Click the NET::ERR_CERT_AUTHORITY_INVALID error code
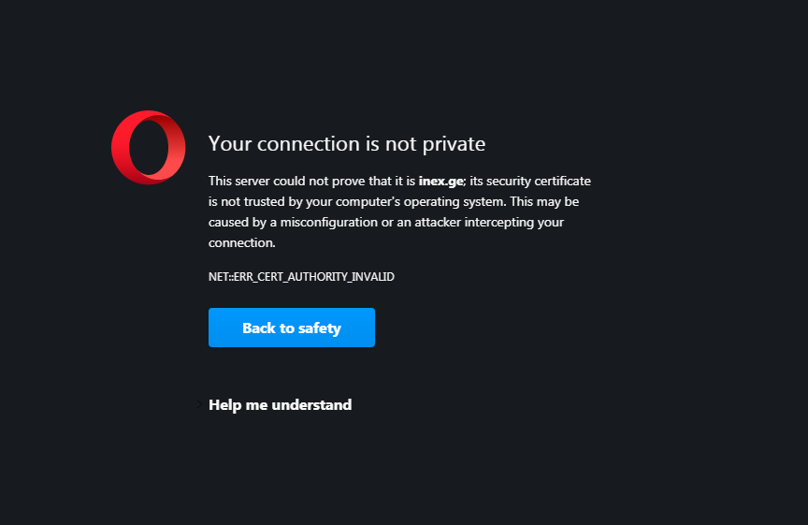This screenshot has height=525, width=808. coord(301,277)
